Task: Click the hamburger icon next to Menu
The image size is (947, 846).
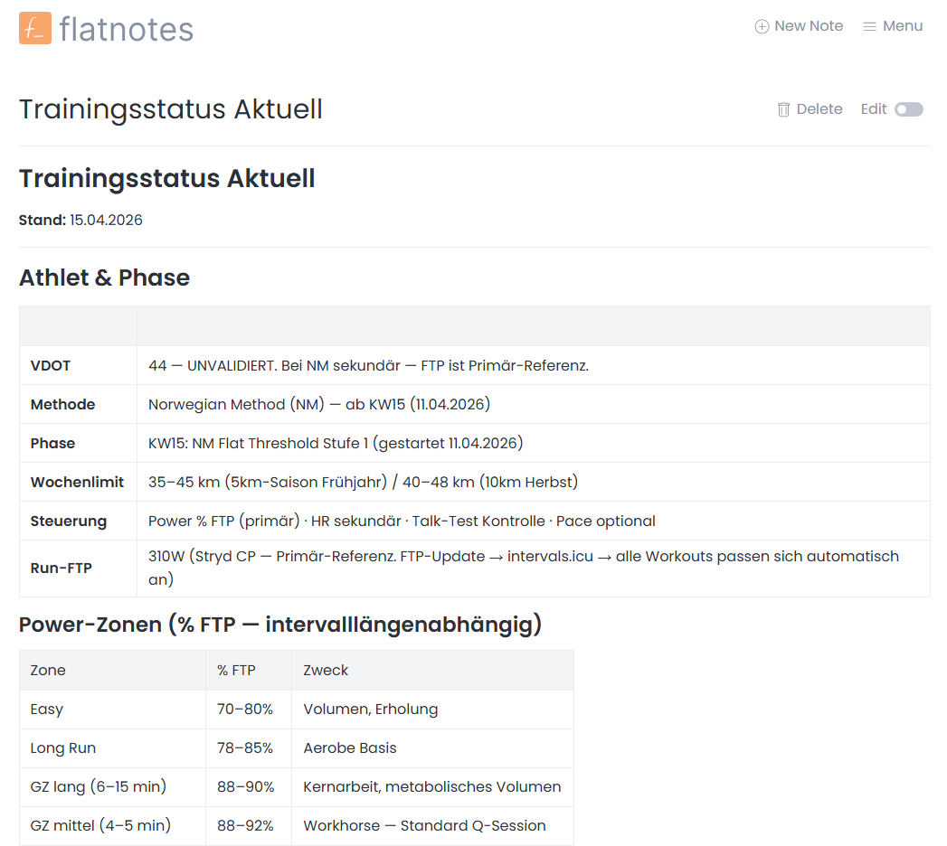Action: [x=869, y=26]
